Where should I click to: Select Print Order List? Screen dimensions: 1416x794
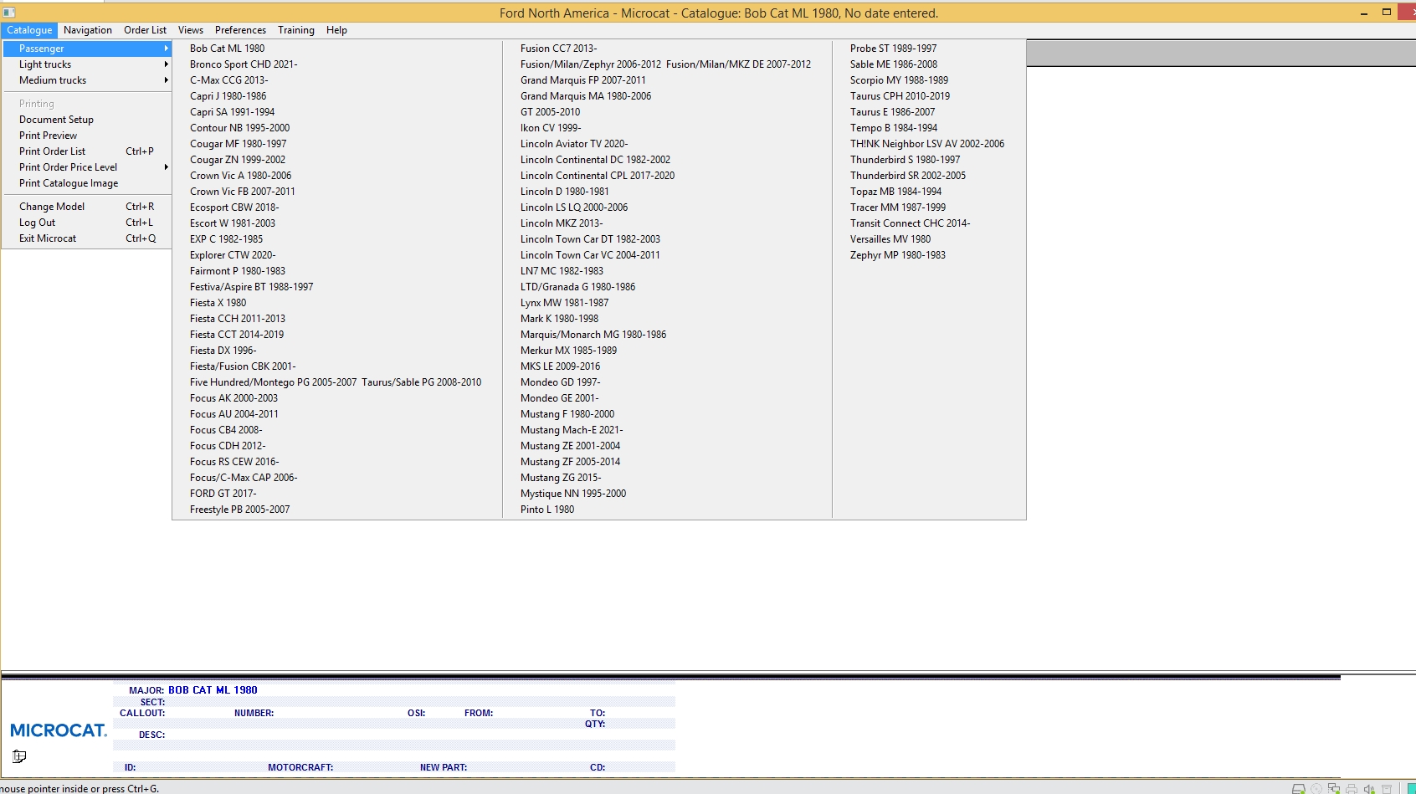point(87,151)
